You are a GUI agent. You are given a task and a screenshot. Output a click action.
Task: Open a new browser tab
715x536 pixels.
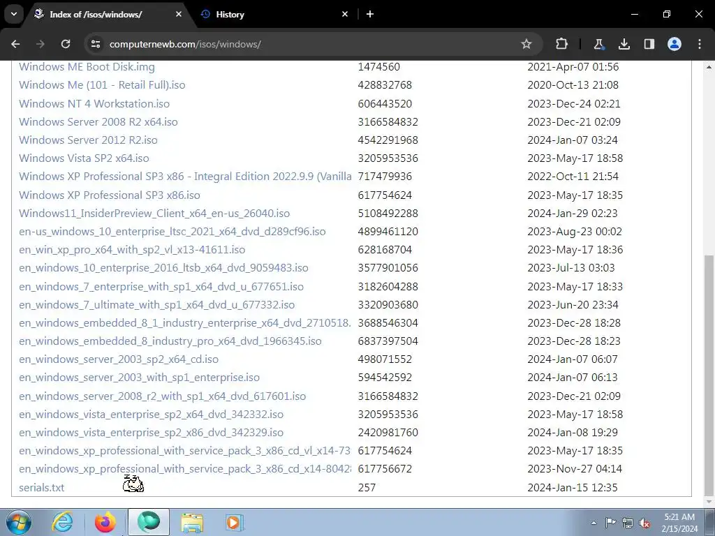click(x=370, y=14)
